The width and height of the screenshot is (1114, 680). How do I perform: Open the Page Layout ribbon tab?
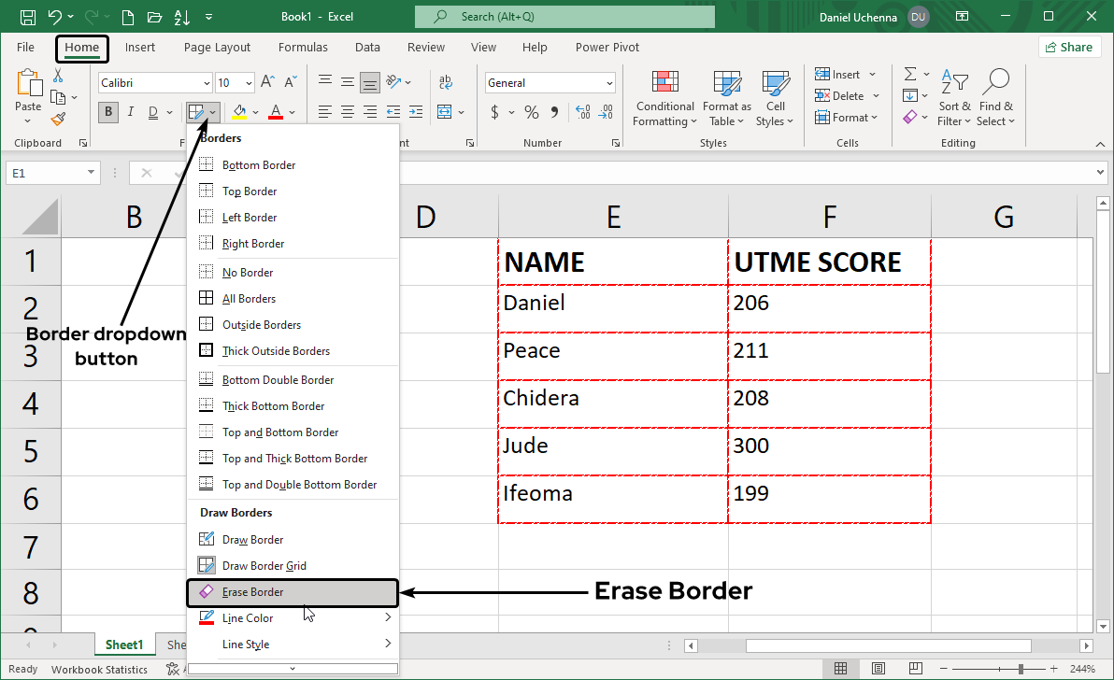tap(217, 48)
